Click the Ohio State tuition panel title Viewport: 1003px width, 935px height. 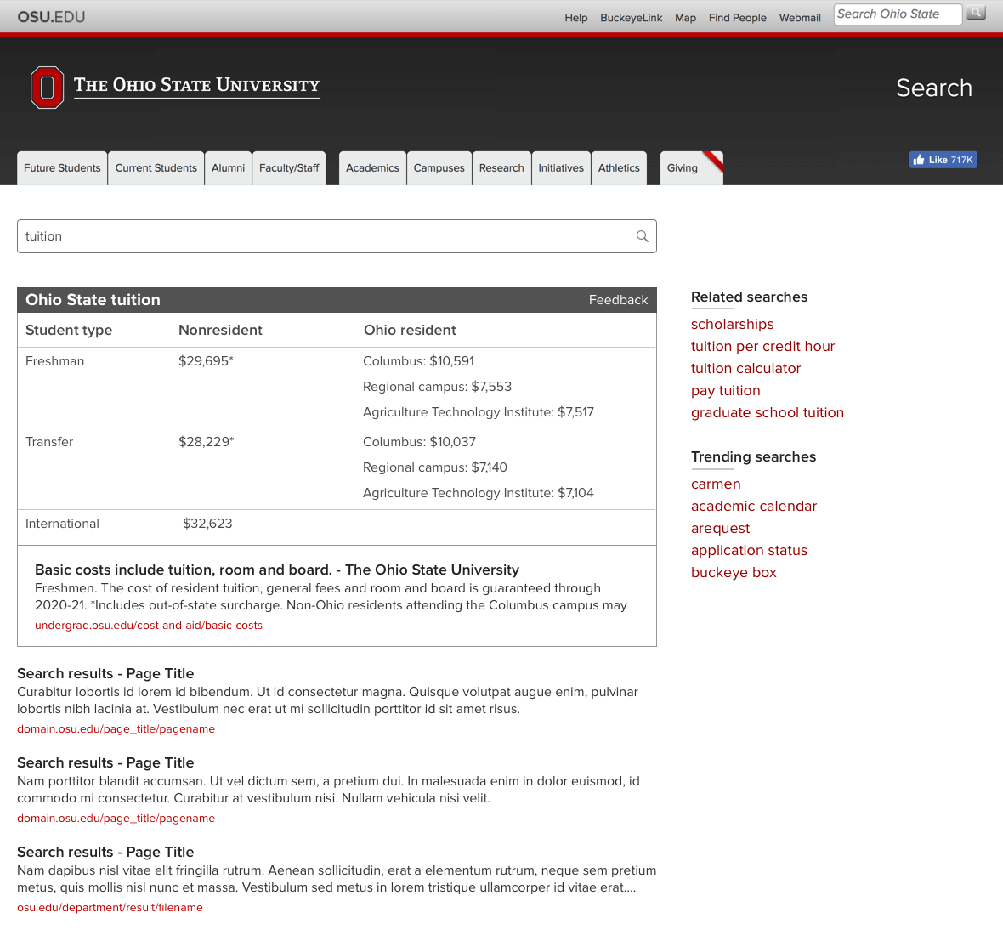click(93, 300)
